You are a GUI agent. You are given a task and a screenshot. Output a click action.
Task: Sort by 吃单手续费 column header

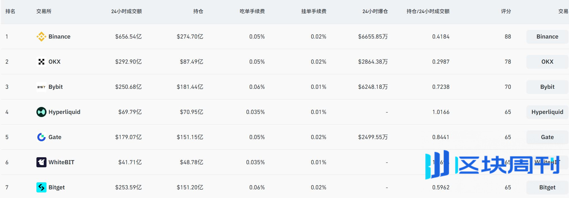[252, 11]
